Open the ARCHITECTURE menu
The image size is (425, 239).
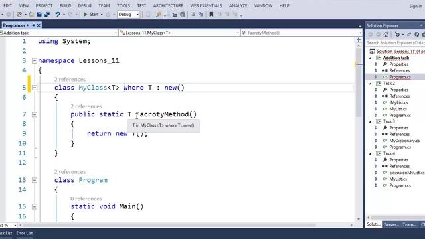(x=168, y=6)
